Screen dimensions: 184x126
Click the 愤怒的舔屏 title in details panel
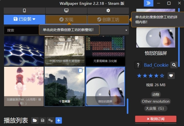click(156, 53)
